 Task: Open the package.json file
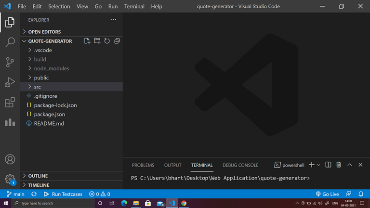coord(71,115)
